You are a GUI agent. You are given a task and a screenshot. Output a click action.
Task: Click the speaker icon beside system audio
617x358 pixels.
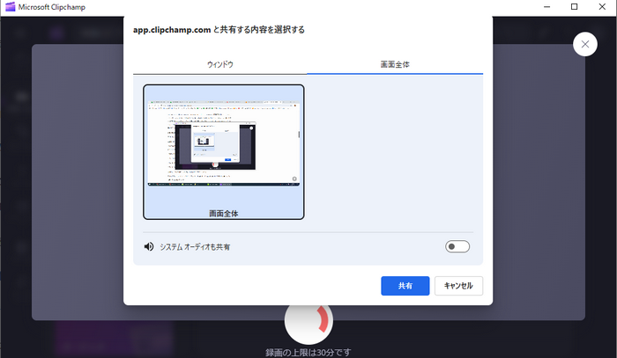(149, 246)
